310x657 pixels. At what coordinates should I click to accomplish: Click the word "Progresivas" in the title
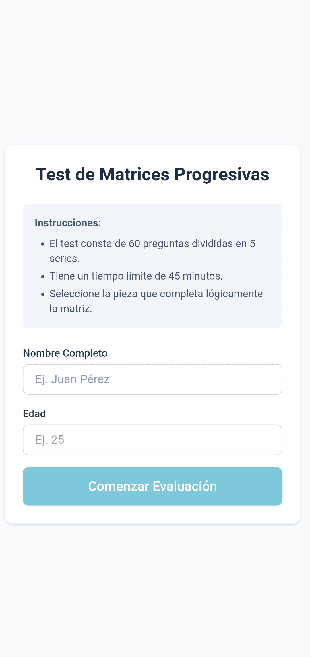[x=222, y=174]
